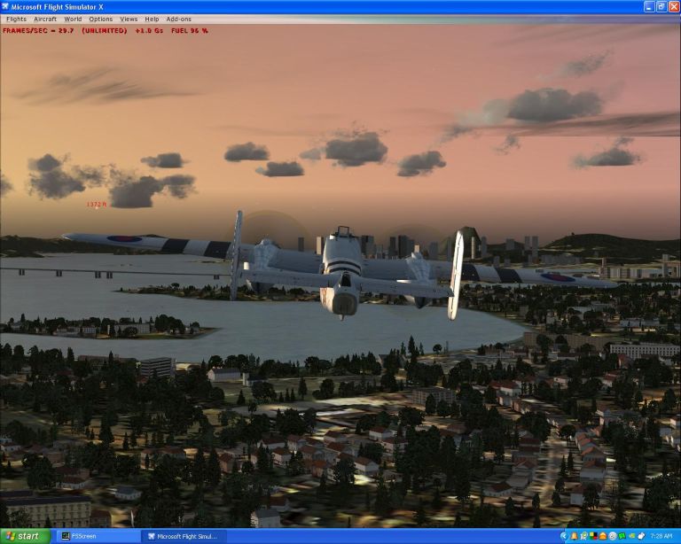This screenshot has width=681, height=544.
Task: Minimize the Flight Simulator window
Action: point(647,6)
